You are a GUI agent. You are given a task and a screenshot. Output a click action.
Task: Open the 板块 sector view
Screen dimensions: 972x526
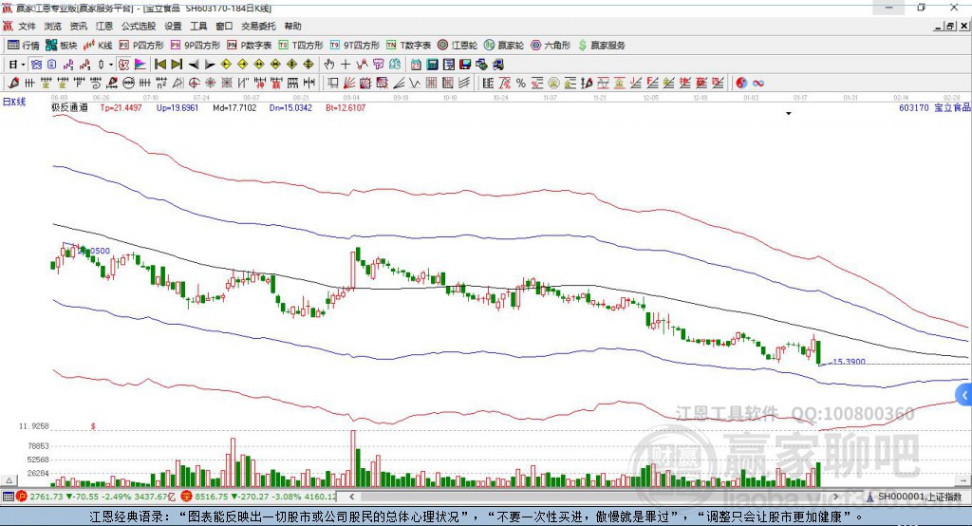(x=62, y=46)
